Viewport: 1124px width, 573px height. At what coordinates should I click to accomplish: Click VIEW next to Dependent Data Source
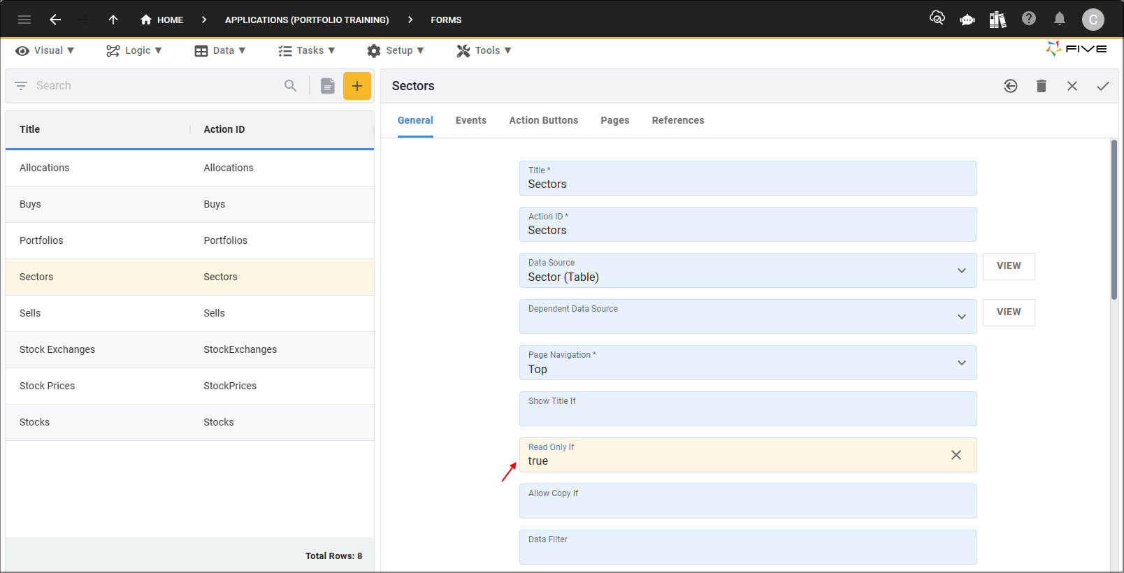tap(1009, 312)
